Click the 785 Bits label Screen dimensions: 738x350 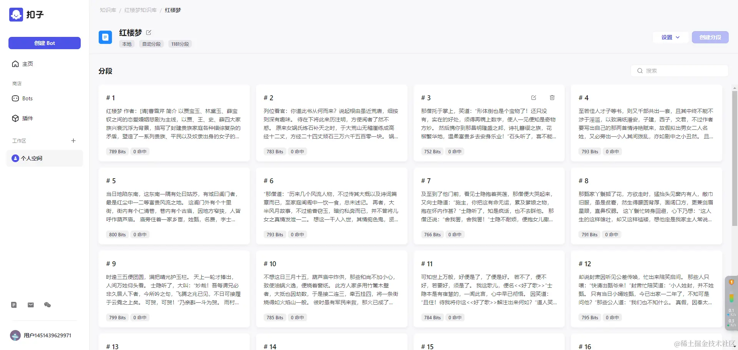(275, 318)
